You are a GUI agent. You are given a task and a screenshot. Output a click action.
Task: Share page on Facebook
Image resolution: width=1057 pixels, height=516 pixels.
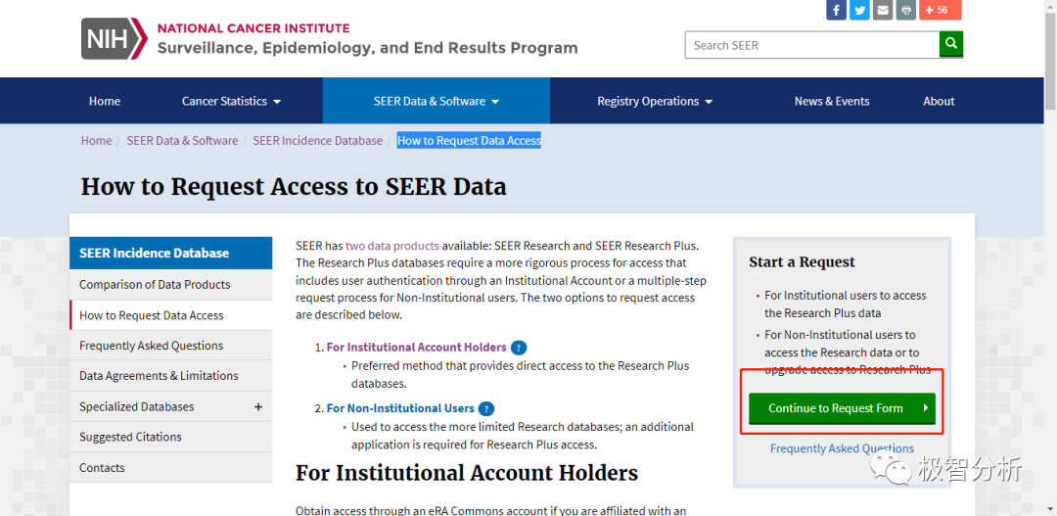tap(837, 11)
